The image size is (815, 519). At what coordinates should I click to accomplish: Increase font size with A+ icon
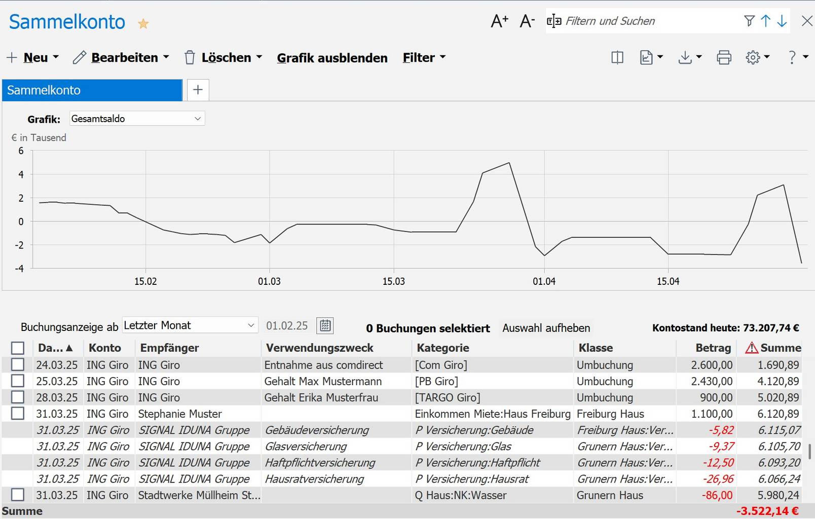click(499, 21)
